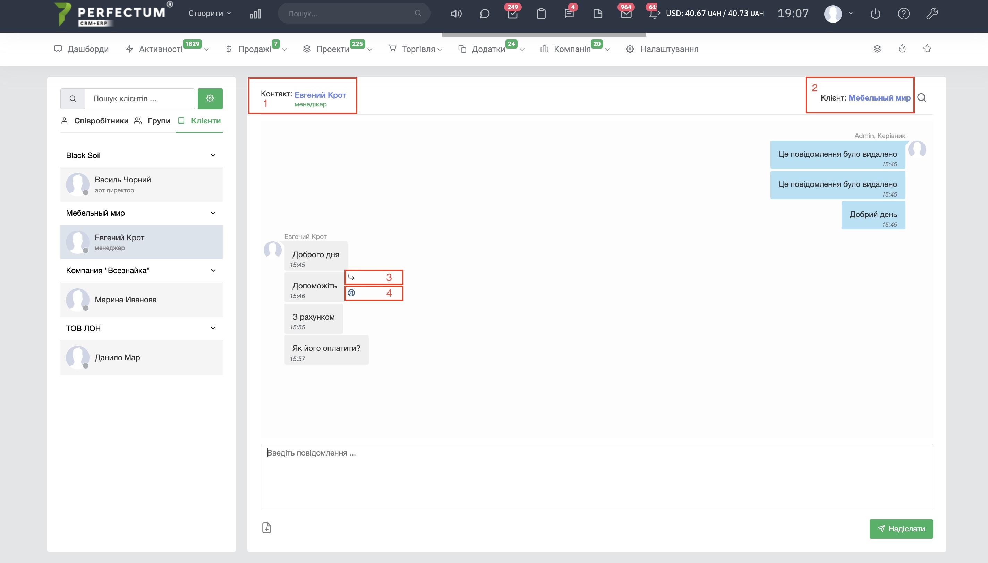Screen dimensions: 988x563
Task: Click the reply arrow on Допоможіть message
Action: [351, 277]
